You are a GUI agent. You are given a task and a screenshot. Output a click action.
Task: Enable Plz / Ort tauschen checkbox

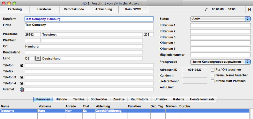(x=213, y=70)
